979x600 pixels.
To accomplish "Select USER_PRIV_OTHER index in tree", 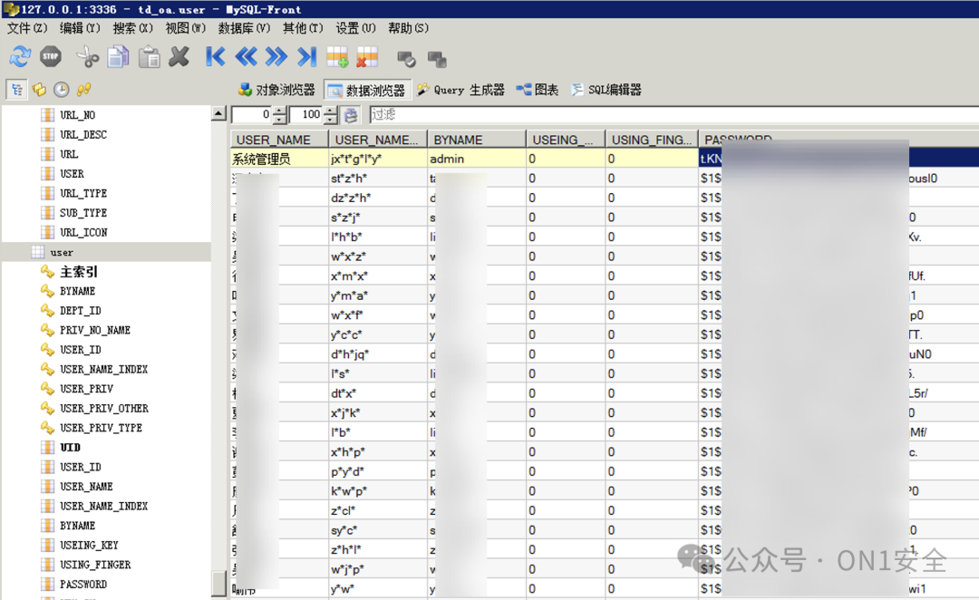I will [103, 409].
